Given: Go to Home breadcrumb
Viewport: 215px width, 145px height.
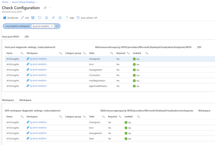Looking at the screenshot, I should [x=5, y=2].
